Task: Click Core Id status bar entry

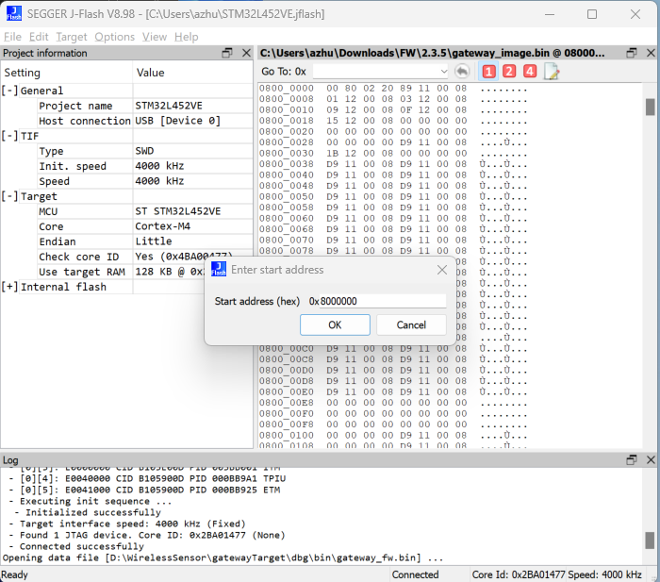Action: [519, 574]
